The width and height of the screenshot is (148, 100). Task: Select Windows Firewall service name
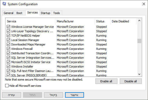tap(22, 49)
